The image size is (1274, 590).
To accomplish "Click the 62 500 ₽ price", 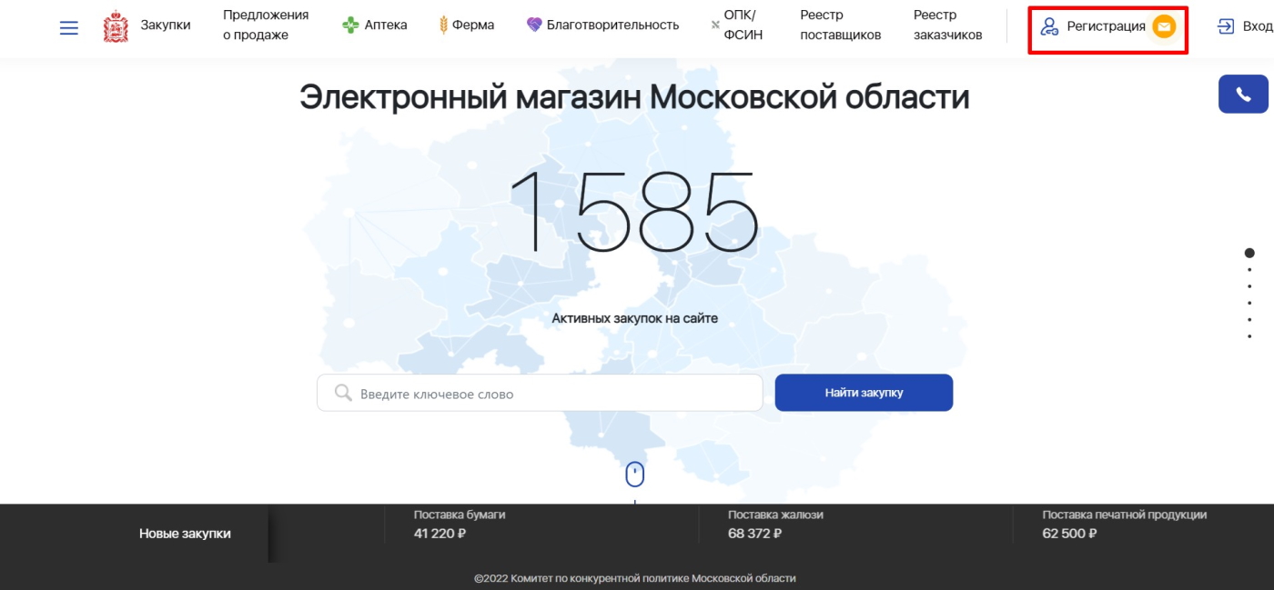I will click(x=1069, y=534).
